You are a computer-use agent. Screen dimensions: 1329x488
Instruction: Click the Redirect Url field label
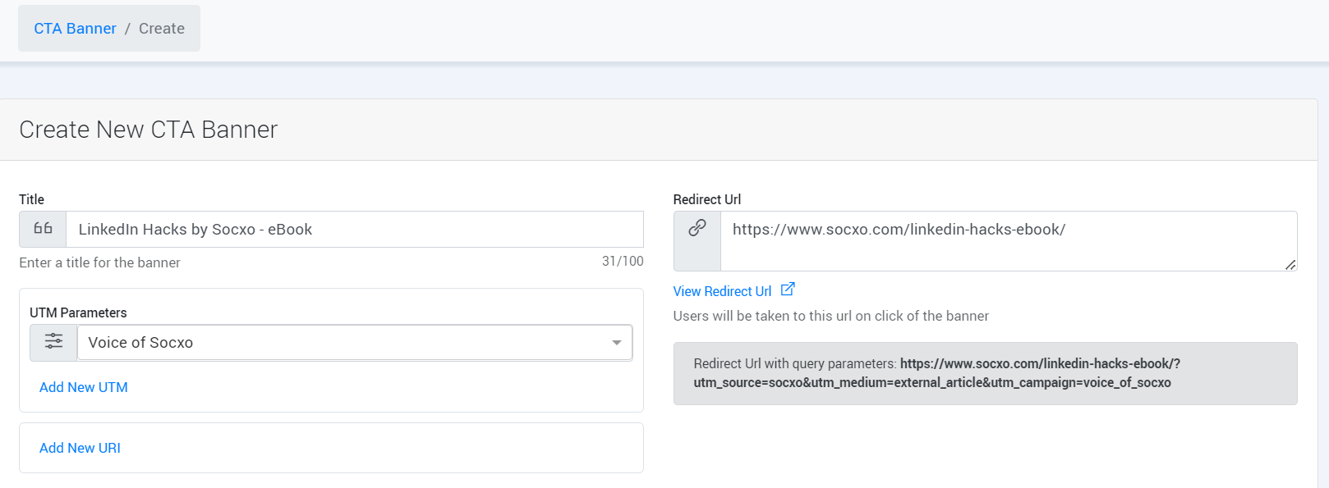pyautogui.click(x=706, y=199)
